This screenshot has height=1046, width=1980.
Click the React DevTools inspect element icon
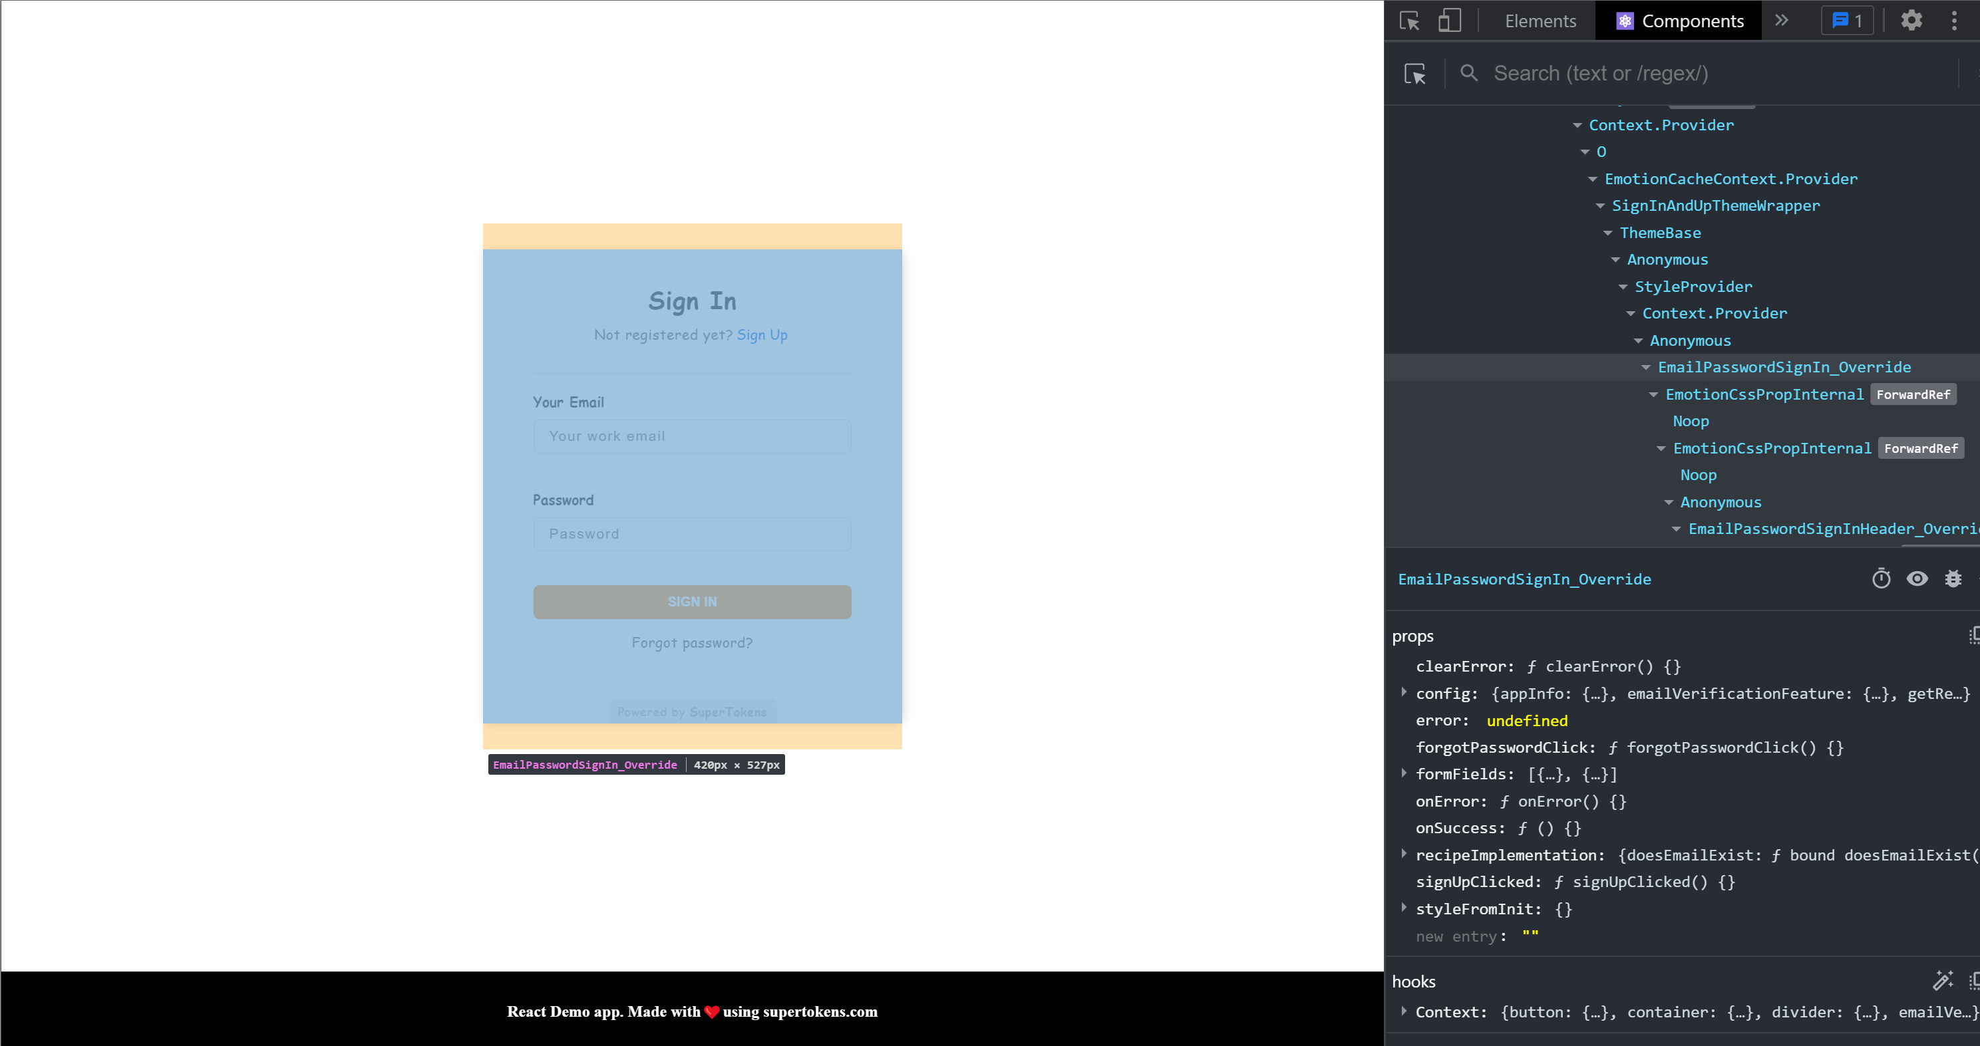1414,73
